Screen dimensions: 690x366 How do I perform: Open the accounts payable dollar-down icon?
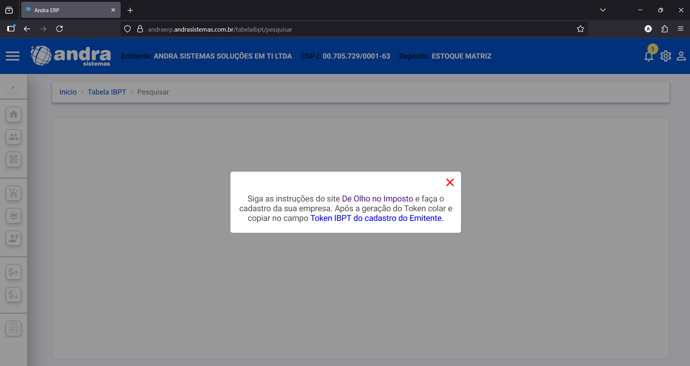pyautogui.click(x=13, y=295)
